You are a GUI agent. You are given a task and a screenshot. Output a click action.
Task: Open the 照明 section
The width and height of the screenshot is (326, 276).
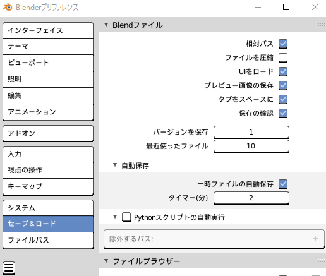(48, 79)
